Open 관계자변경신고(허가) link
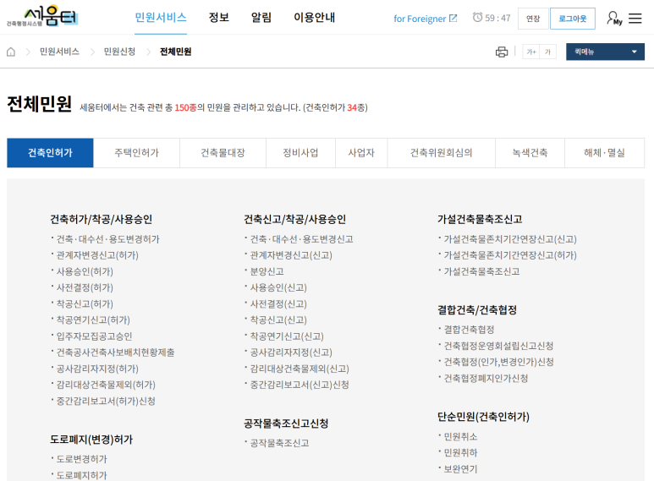654x481 pixels. coord(97,255)
